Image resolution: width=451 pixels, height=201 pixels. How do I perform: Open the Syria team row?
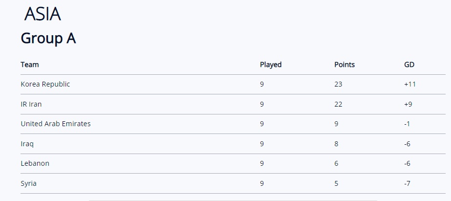pyautogui.click(x=233, y=183)
